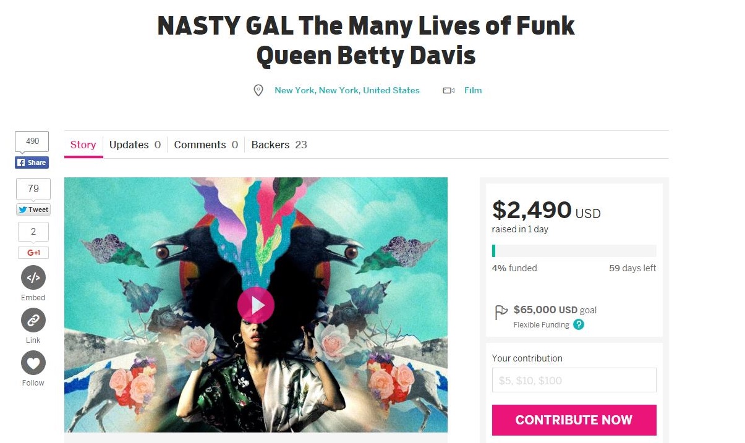The width and height of the screenshot is (745, 443).
Task: Open the Film category link
Action: [x=473, y=90]
